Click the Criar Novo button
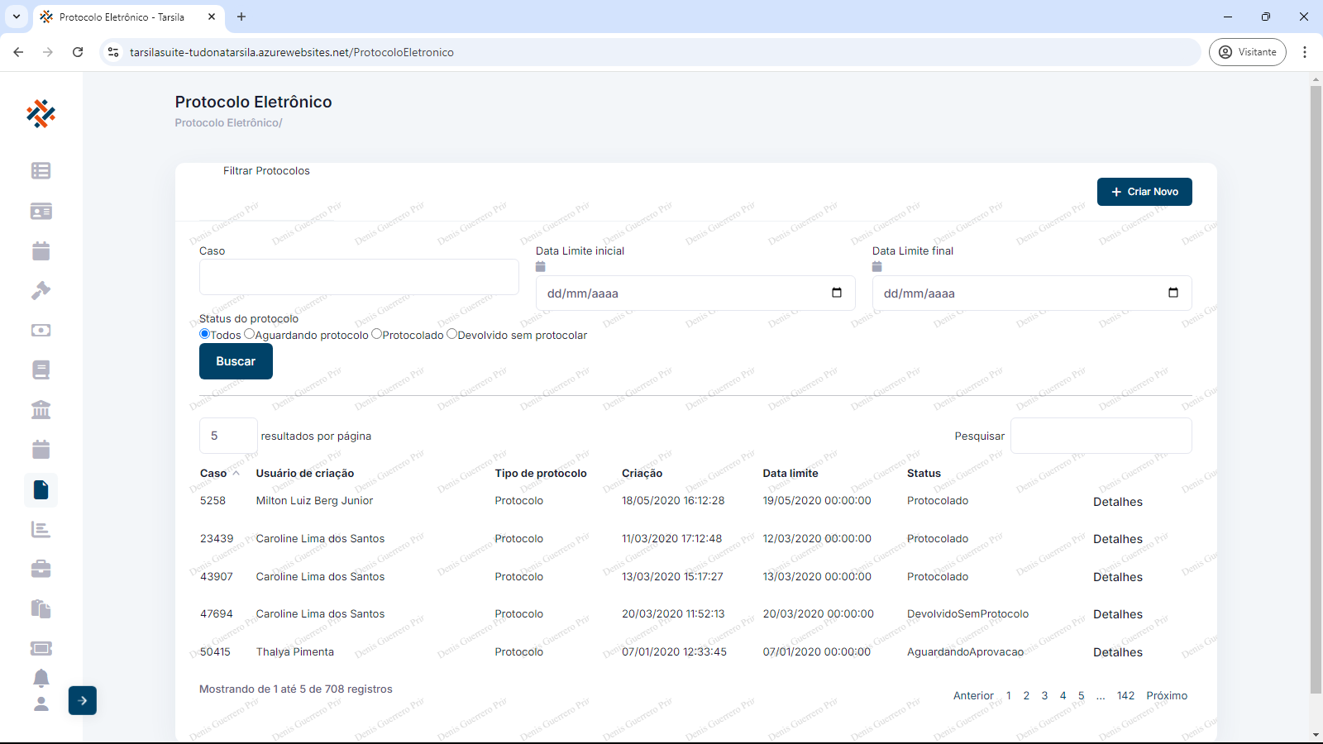Image resolution: width=1323 pixels, height=744 pixels. (1144, 192)
